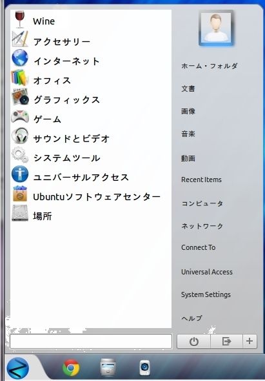265x381 pixels.
Task: Open the ゲーム category
Action: 47,119
